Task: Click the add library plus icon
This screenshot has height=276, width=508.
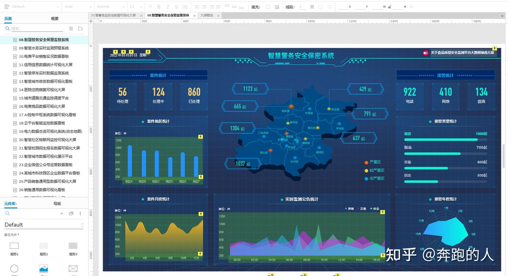Action: pos(62,213)
